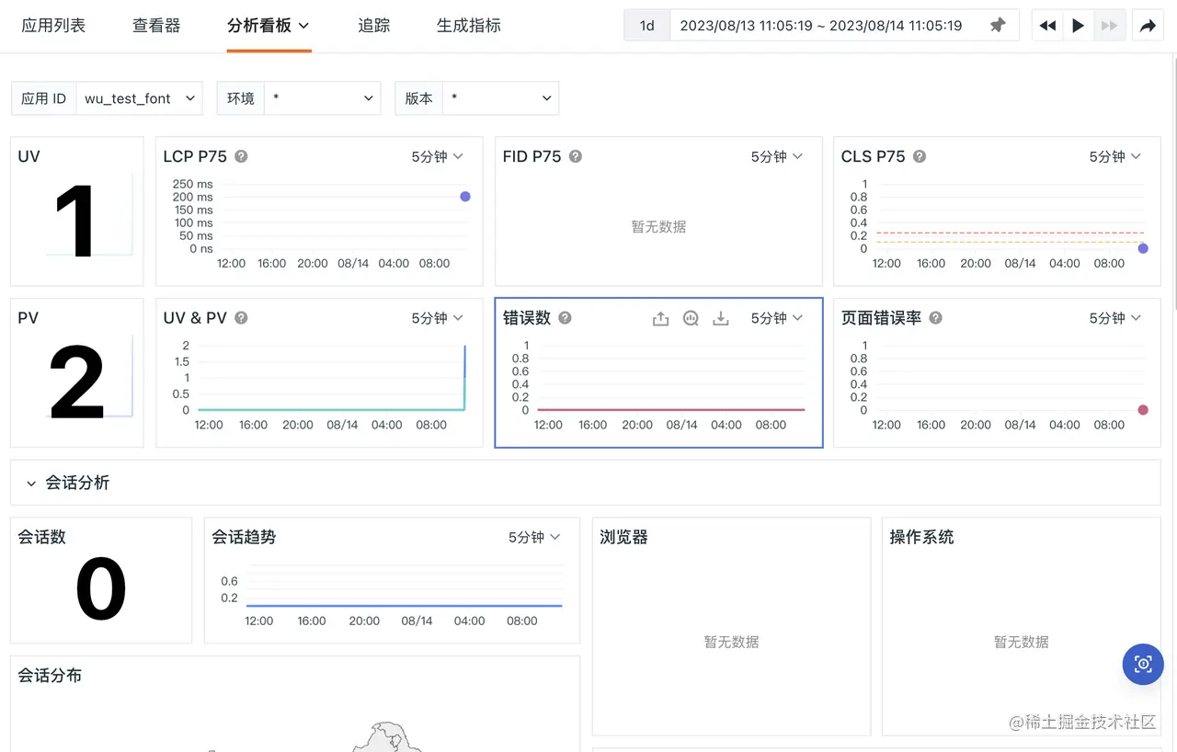
Task: Change 会话趋势 interval from 5分钟
Action: [534, 537]
